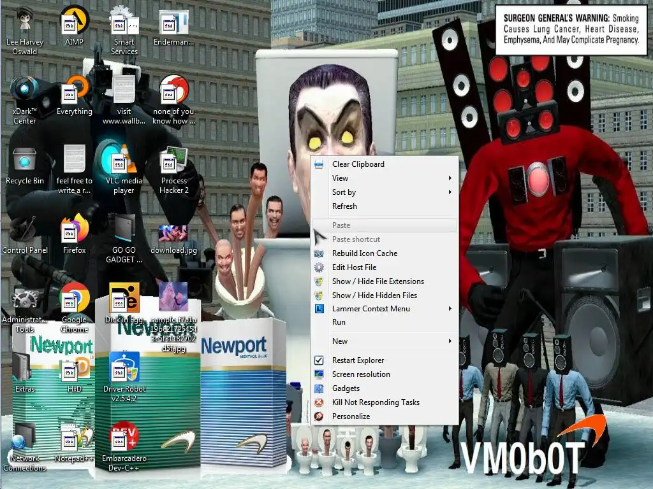This screenshot has height=489, width=653.
Task: Choose Kill Not Responding Tasks
Action: pos(385,402)
